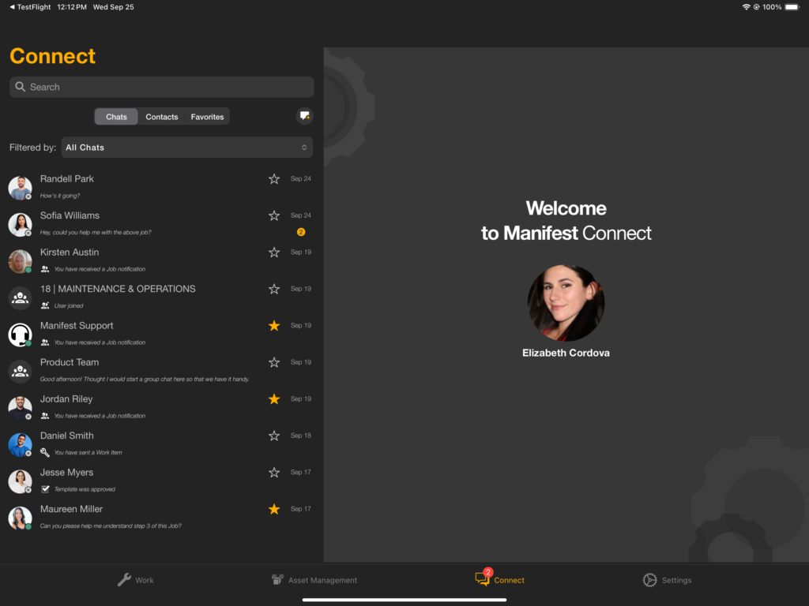Open the Product Team group chat
This screenshot has height=606, width=809.
(x=160, y=370)
